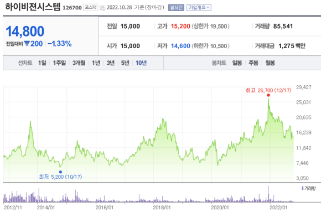The height and width of the screenshot is (217, 321).
Task: Click the 2022/01 x-axis label
Action: pos(278,208)
